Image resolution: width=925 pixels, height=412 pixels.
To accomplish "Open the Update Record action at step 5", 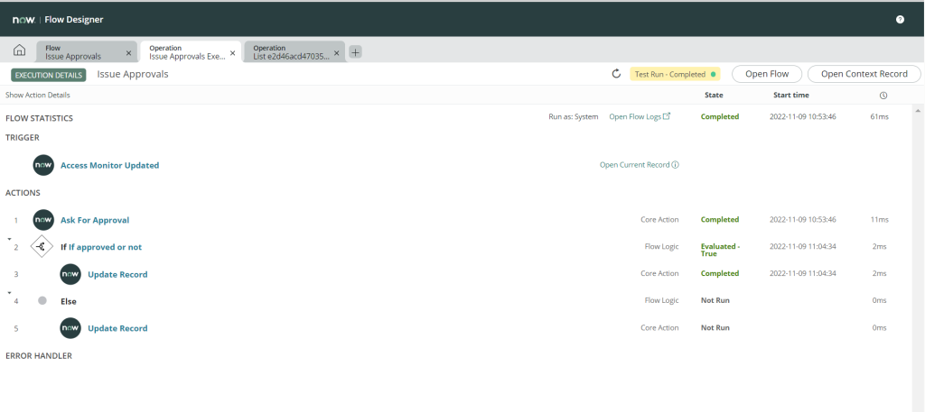I will pos(117,328).
